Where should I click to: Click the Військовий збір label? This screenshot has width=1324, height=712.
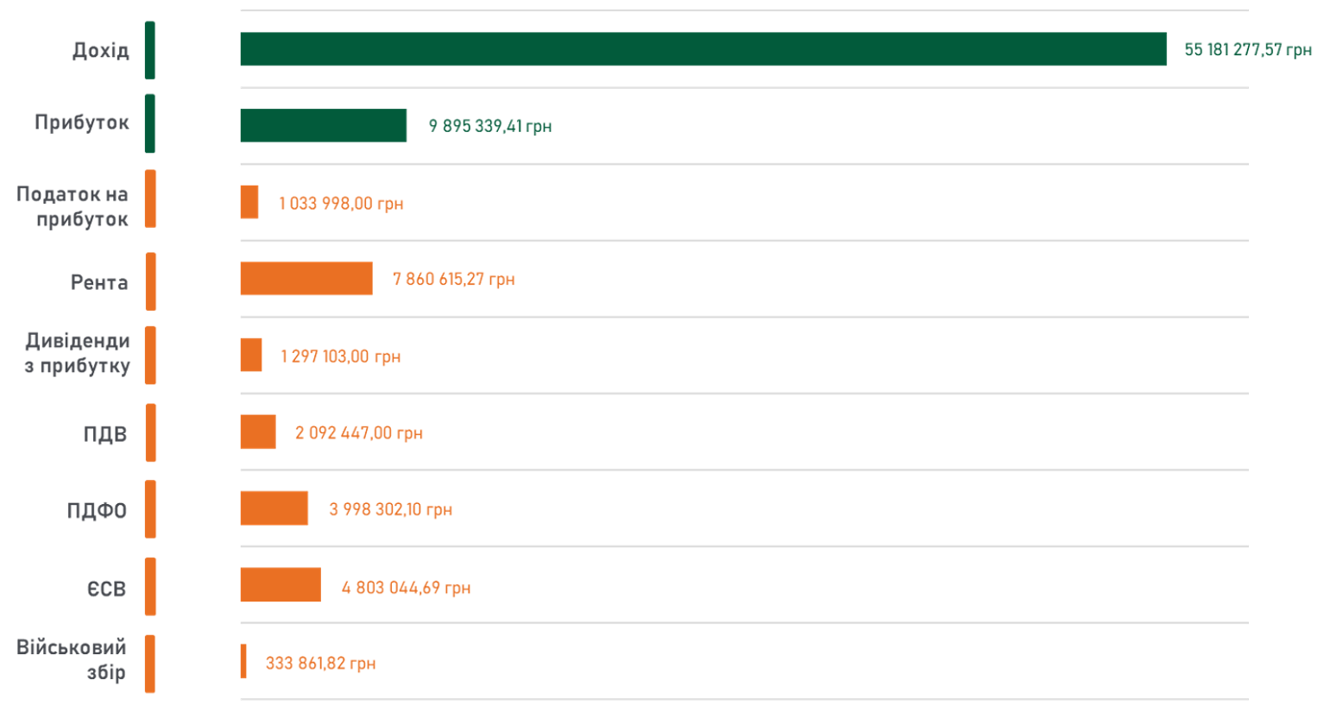[72, 660]
